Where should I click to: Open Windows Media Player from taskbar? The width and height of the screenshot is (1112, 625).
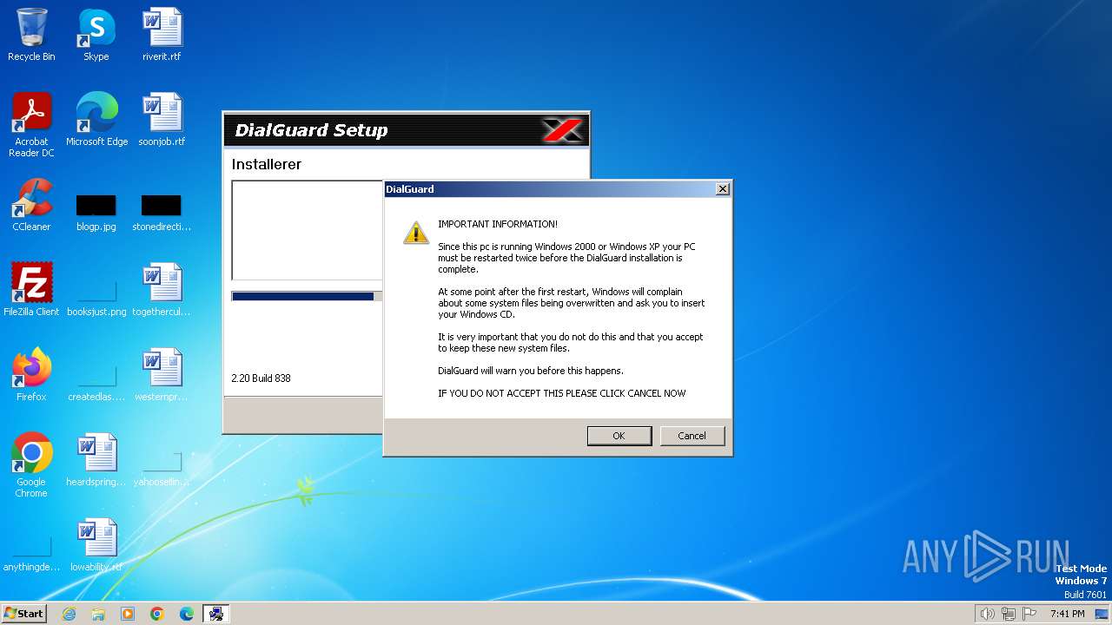[x=128, y=614]
